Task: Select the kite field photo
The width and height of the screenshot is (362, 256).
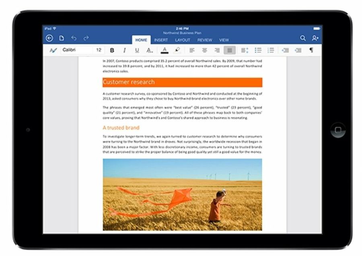Action: click(x=182, y=194)
